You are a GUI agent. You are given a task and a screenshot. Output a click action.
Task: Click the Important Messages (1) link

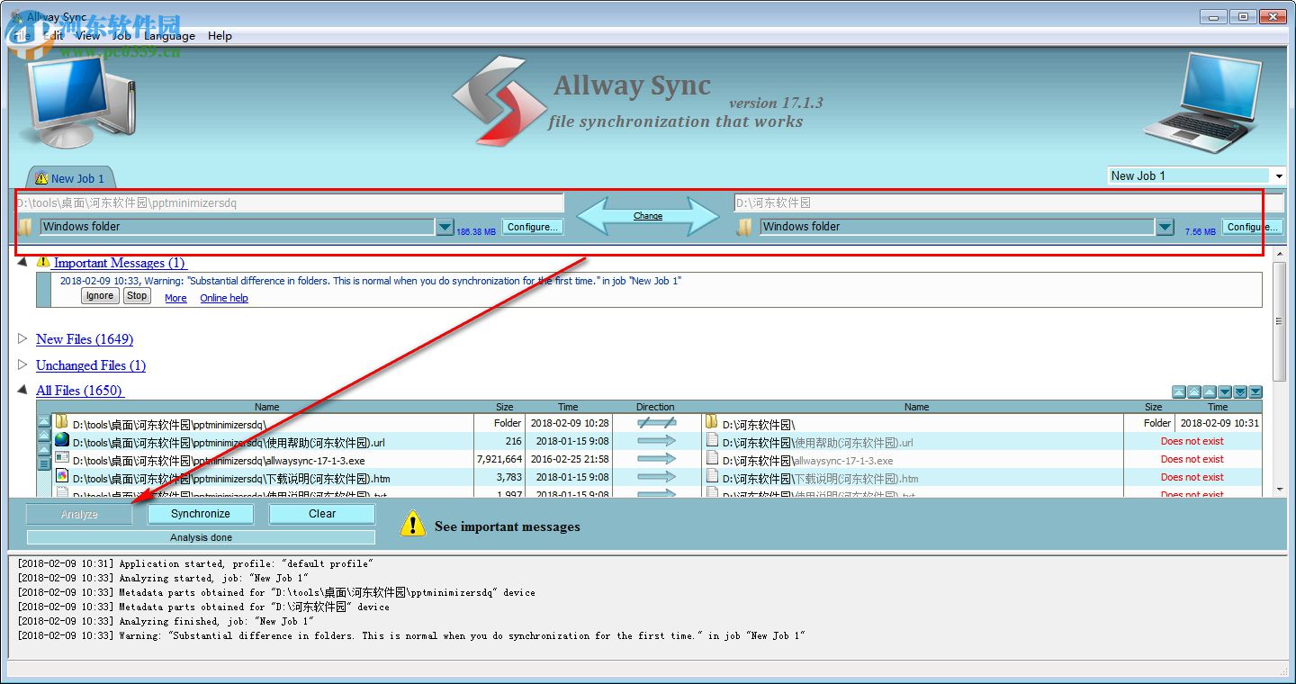tap(120, 263)
